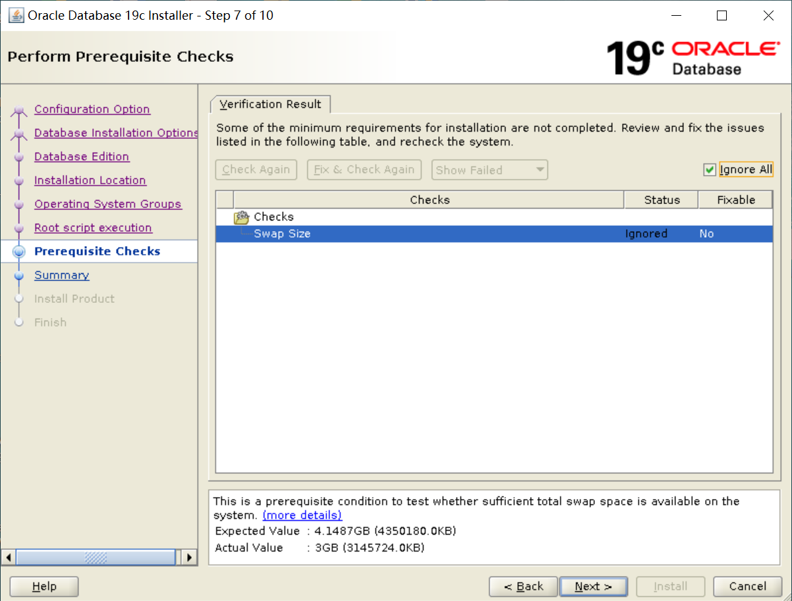Click the Back button
The width and height of the screenshot is (792, 601).
coord(523,587)
